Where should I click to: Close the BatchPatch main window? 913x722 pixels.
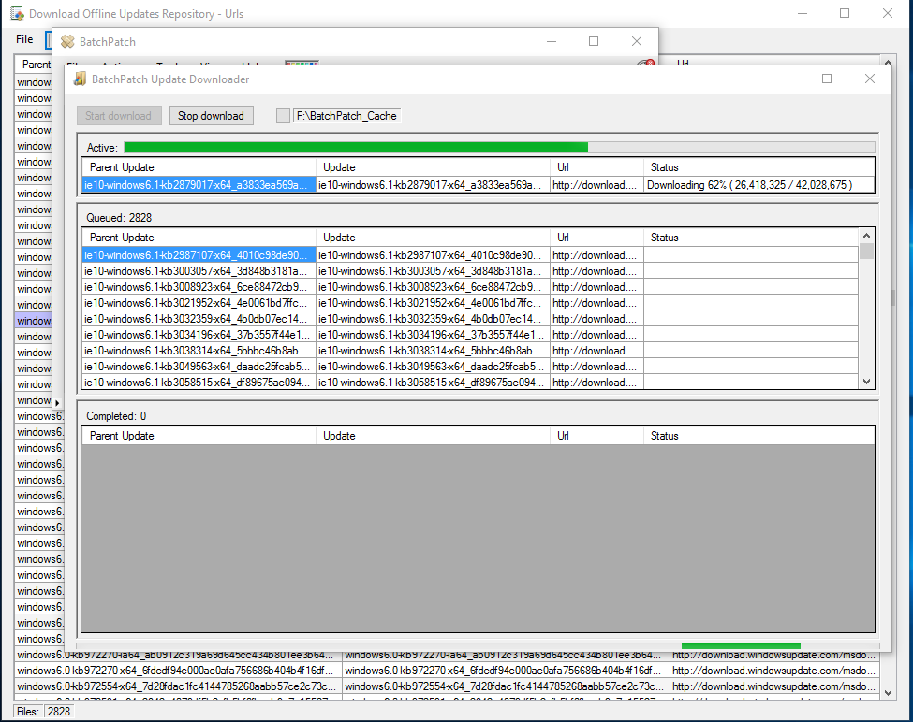637,41
